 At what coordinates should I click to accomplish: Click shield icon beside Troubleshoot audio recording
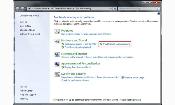101,44
